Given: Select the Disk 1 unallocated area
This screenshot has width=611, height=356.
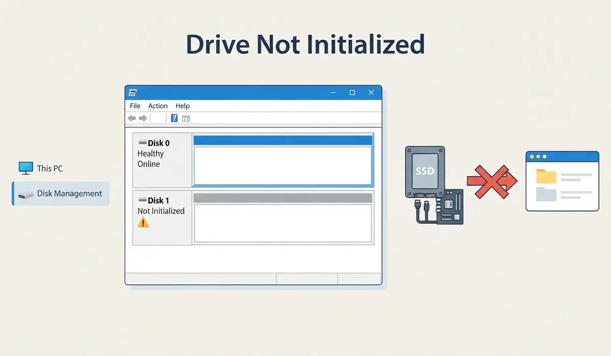Looking at the screenshot, I should (x=283, y=218).
